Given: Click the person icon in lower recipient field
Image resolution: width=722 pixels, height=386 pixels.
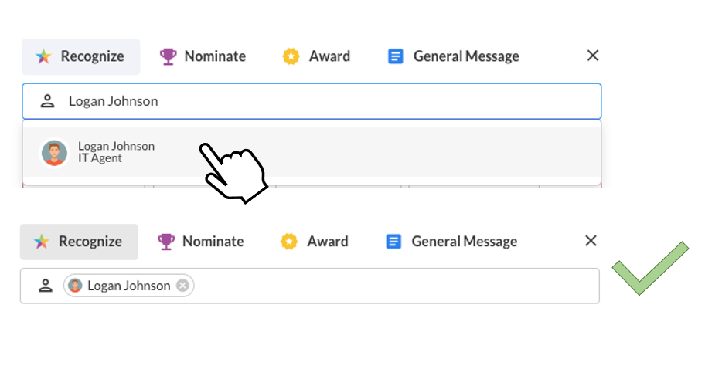Looking at the screenshot, I should pyautogui.click(x=46, y=286).
